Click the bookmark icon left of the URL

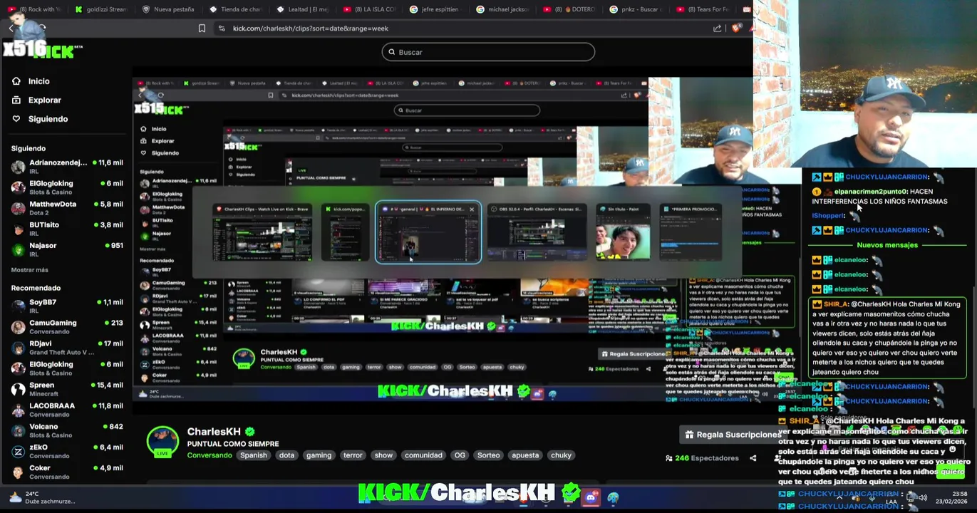(202, 28)
